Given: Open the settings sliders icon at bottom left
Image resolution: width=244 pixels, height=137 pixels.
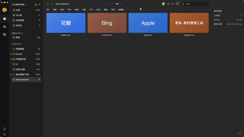Looking at the screenshot, I should (x=5, y=134).
